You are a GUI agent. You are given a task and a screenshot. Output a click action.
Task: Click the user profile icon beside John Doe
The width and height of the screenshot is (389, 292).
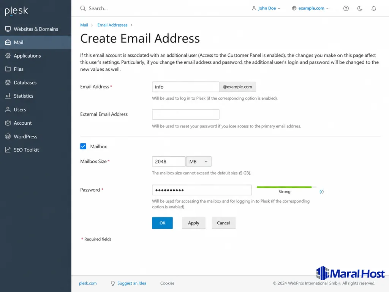click(254, 8)
